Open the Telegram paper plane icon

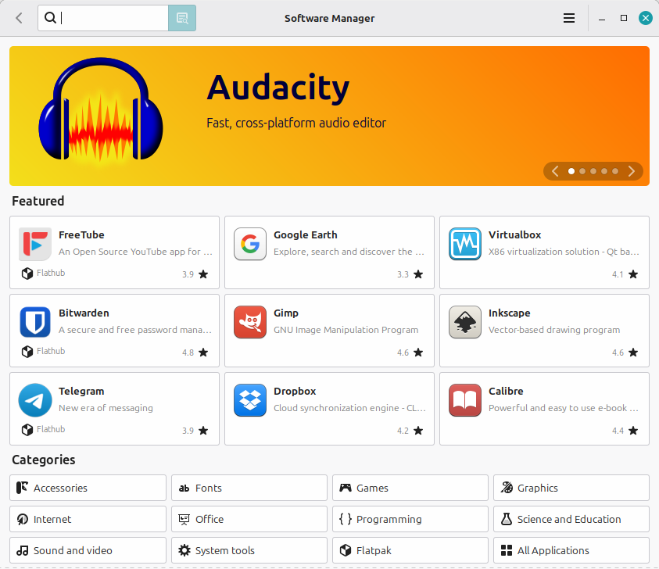coord(35,400)
